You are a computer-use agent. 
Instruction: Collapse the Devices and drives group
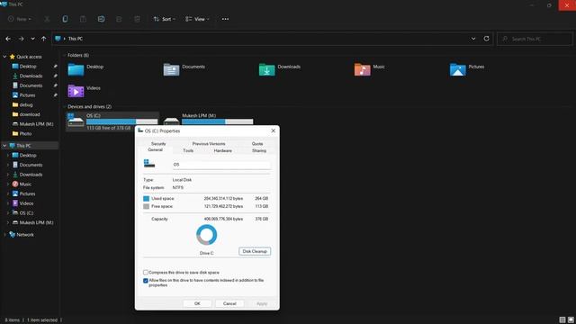pos(65,106)
